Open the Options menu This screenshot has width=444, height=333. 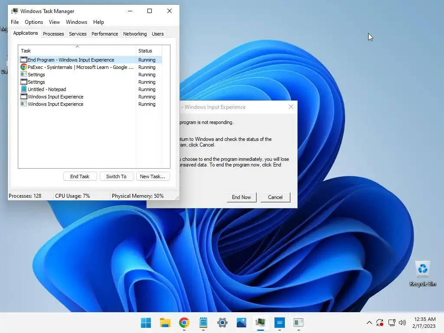pyautogui.click(x=34, y=22)
